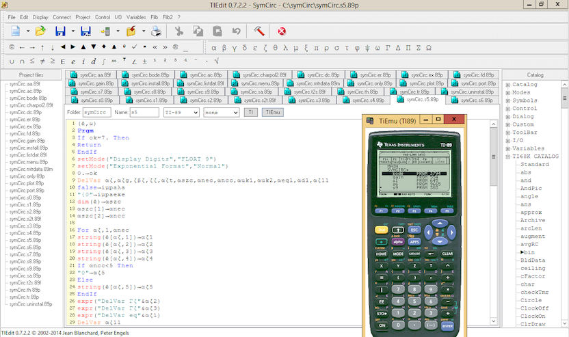The width and height of the screenshot is (569, 337).
Task: Switch to symCirc.bode.89p tab
Action: 146,75
